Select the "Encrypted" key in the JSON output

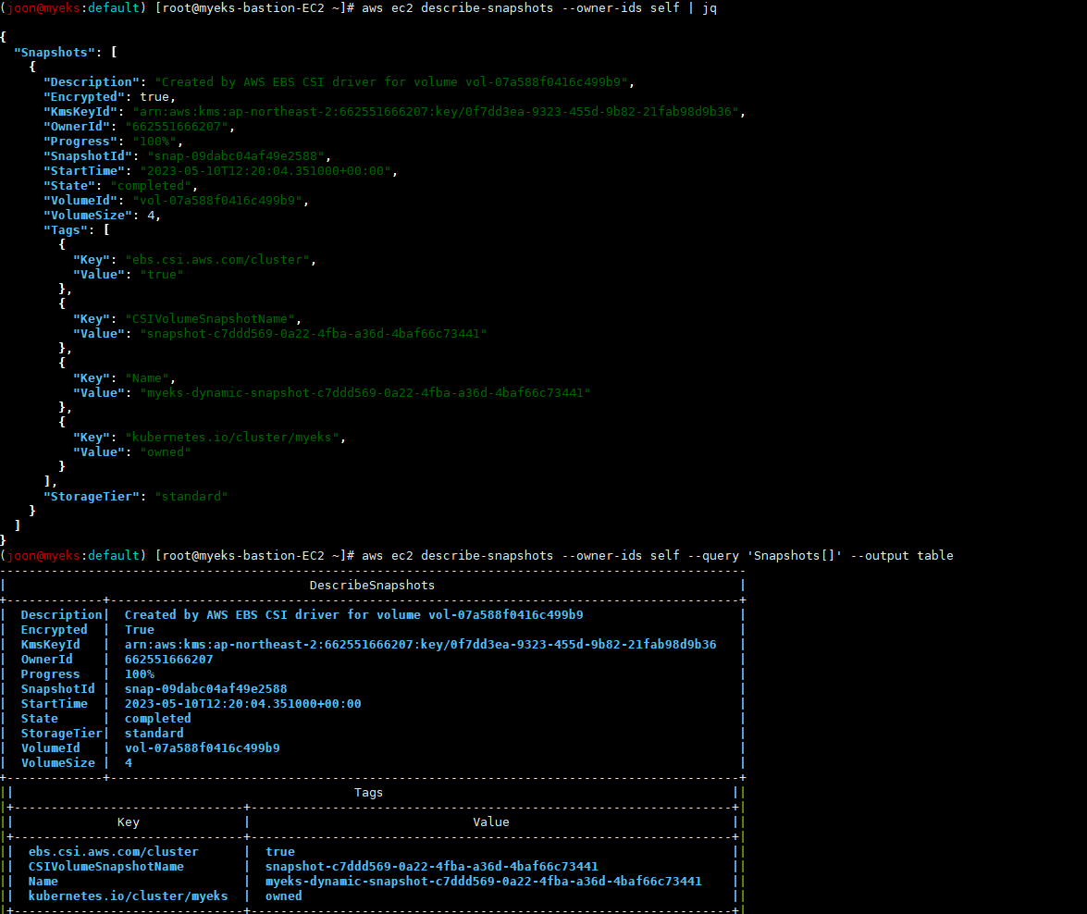(x=84, y=97)
